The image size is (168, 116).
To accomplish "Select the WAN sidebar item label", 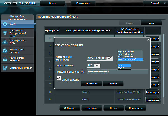I will 13,24.
